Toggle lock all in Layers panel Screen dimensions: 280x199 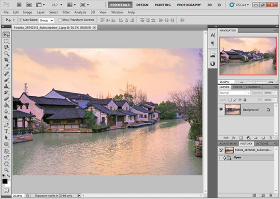coord(245,99)
